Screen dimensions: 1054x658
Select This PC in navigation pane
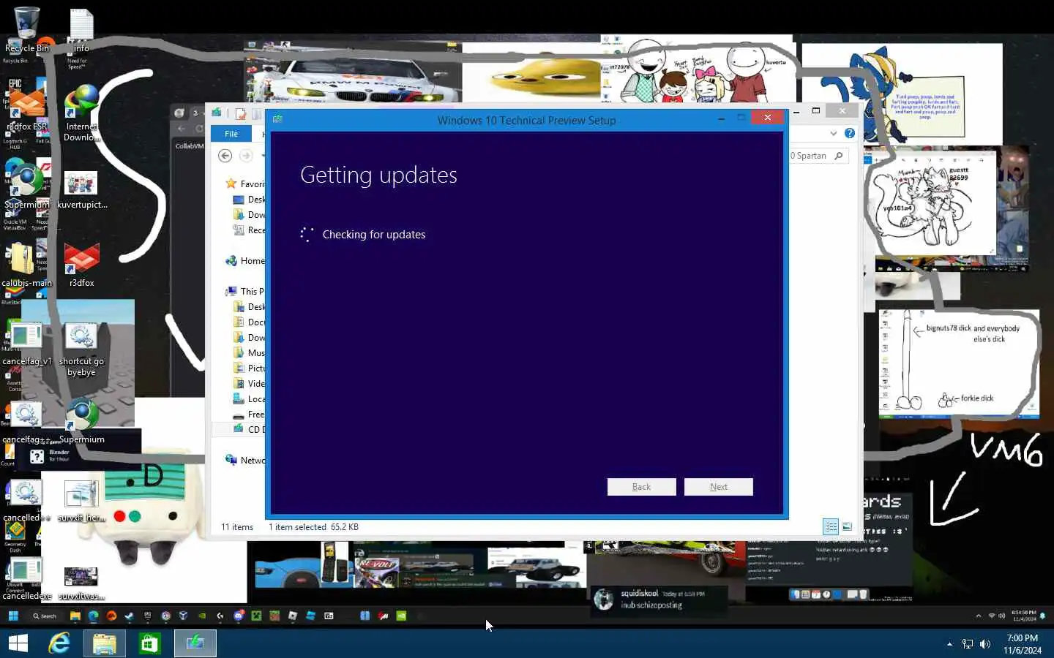pos(245,291)
